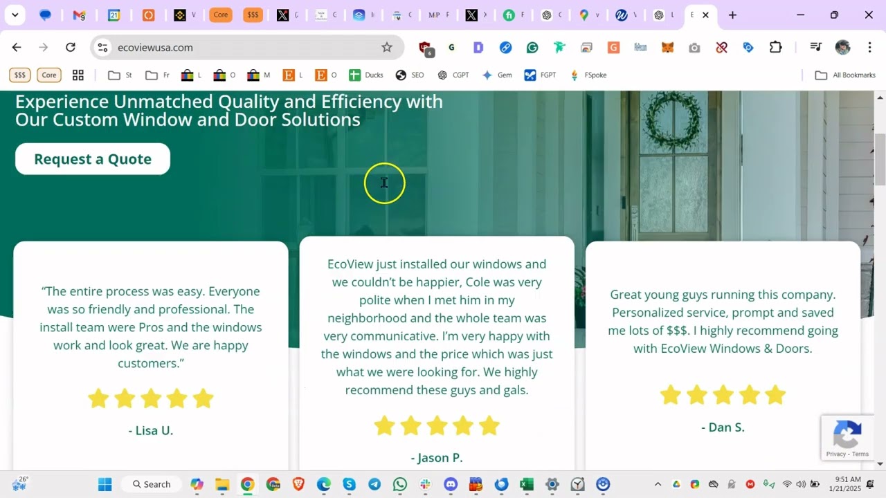The width and height of the screenshot is (886, 498).
Task: Open the Ducks bookmark
Action: (366, 75)
